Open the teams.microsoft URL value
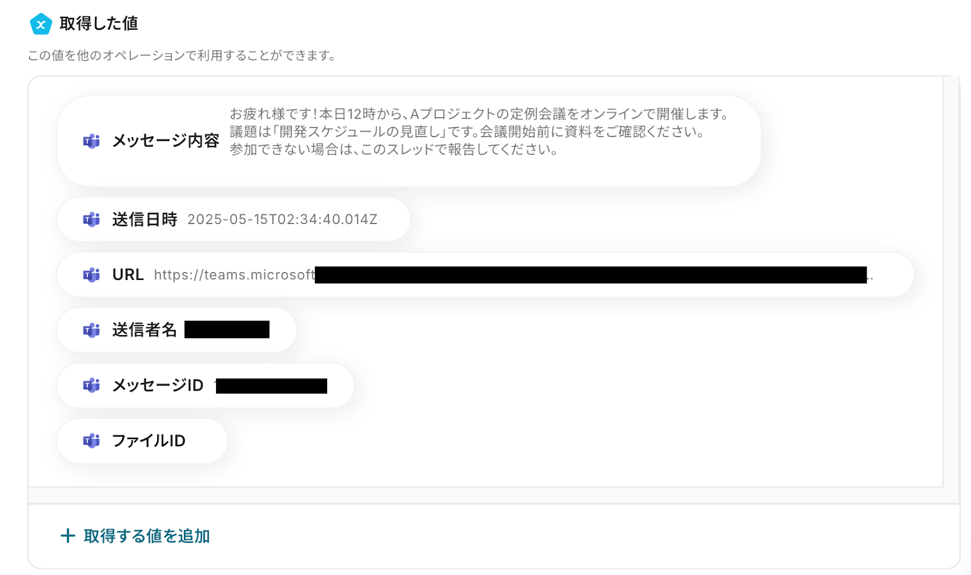This screenshot has width=971, height=575. click(513, 275)
